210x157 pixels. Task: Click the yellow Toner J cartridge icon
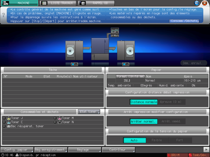pos(9,118)
